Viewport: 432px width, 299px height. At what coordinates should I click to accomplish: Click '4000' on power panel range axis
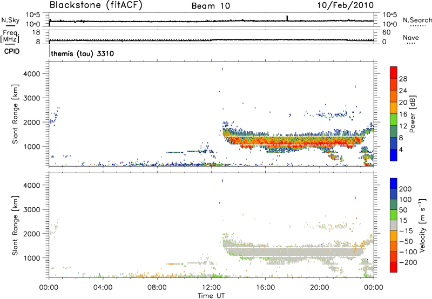(x=32, y=74)
